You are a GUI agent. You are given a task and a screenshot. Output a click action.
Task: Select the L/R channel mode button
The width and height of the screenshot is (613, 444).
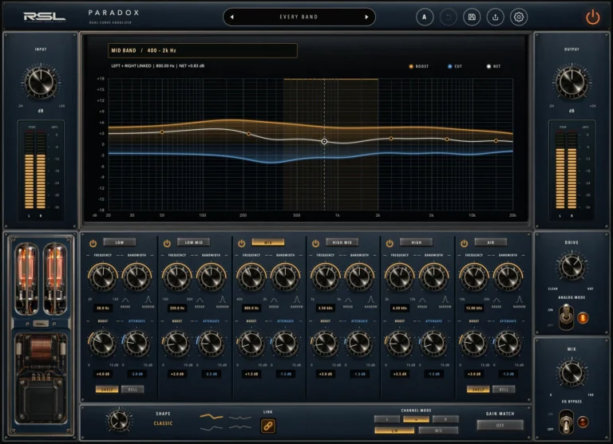pos(394,430)
